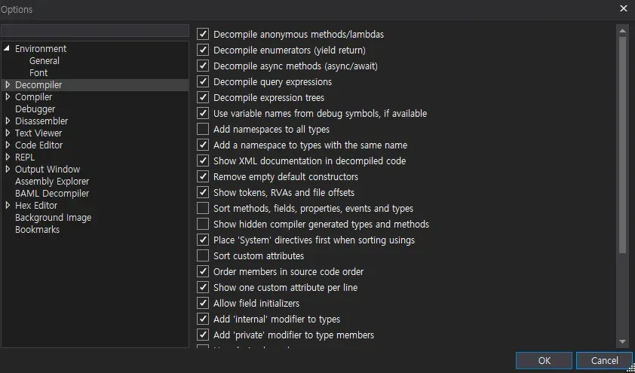
Task: Expand the Text Viewer node arrow
Action: [x=8, y=133]
